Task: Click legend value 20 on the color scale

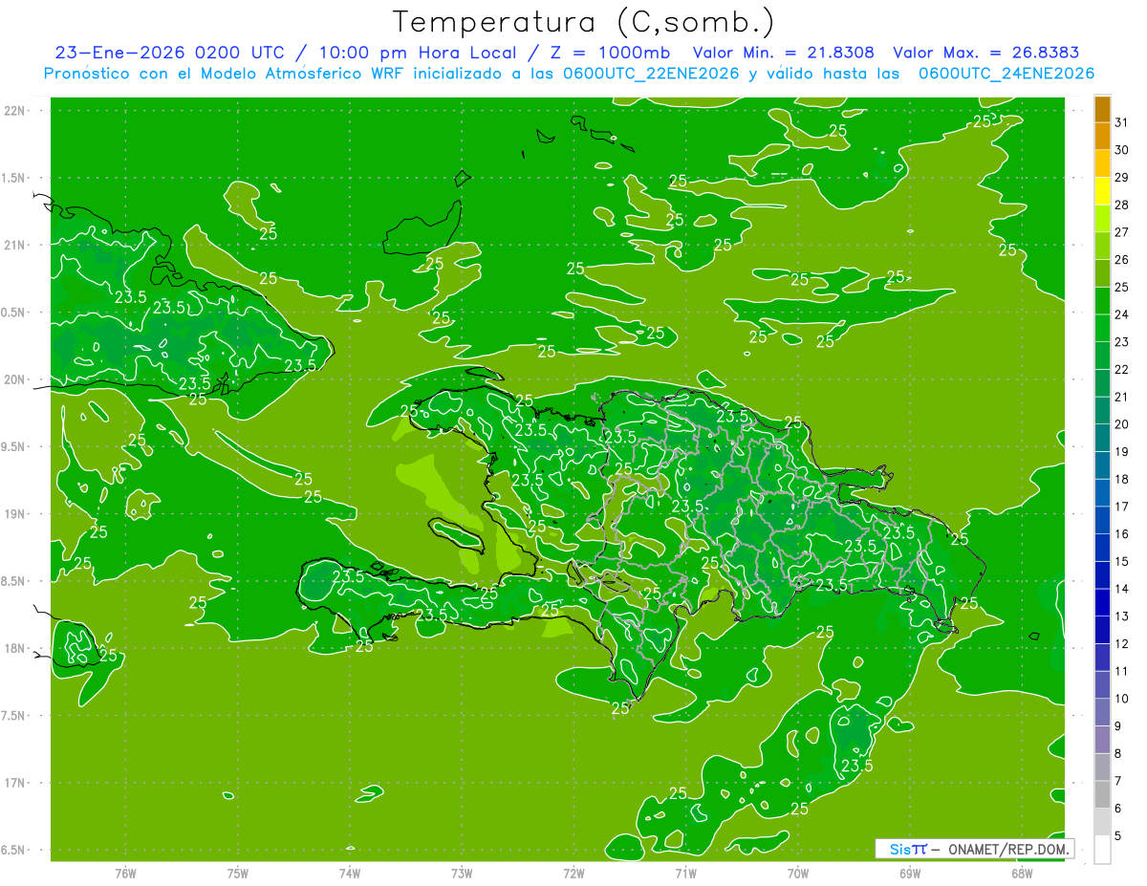Action: point(1121,424)
